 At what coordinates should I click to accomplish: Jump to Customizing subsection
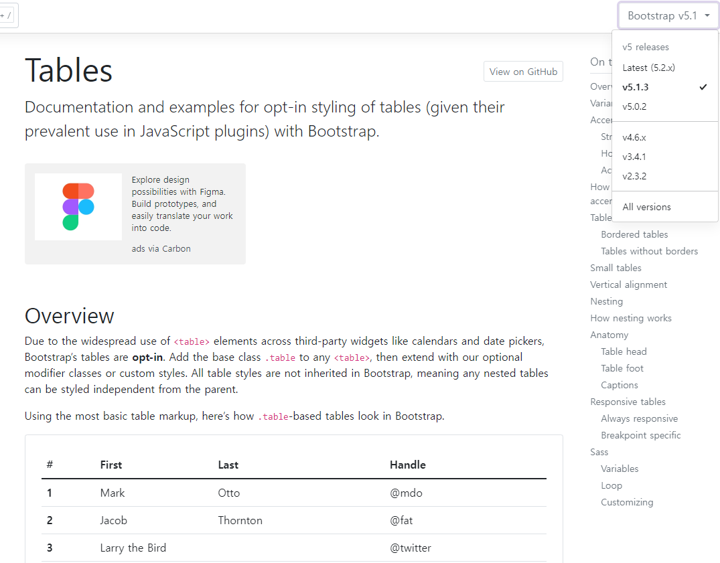tap(627, 503)
